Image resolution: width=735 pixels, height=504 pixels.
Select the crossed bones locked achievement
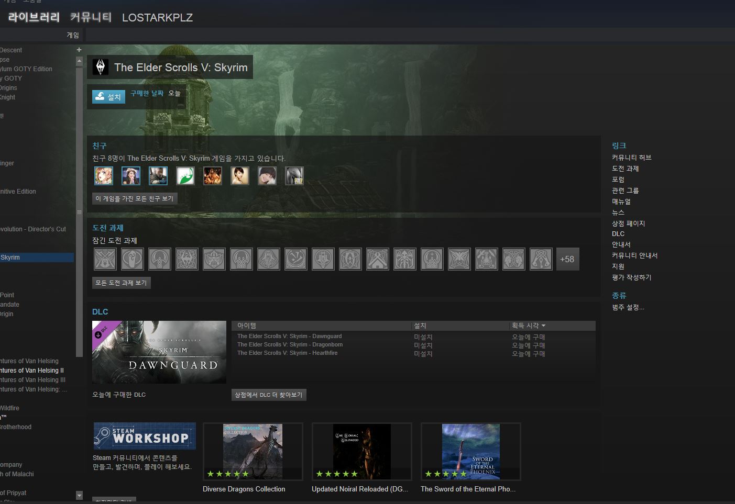[x=541, y=259]
